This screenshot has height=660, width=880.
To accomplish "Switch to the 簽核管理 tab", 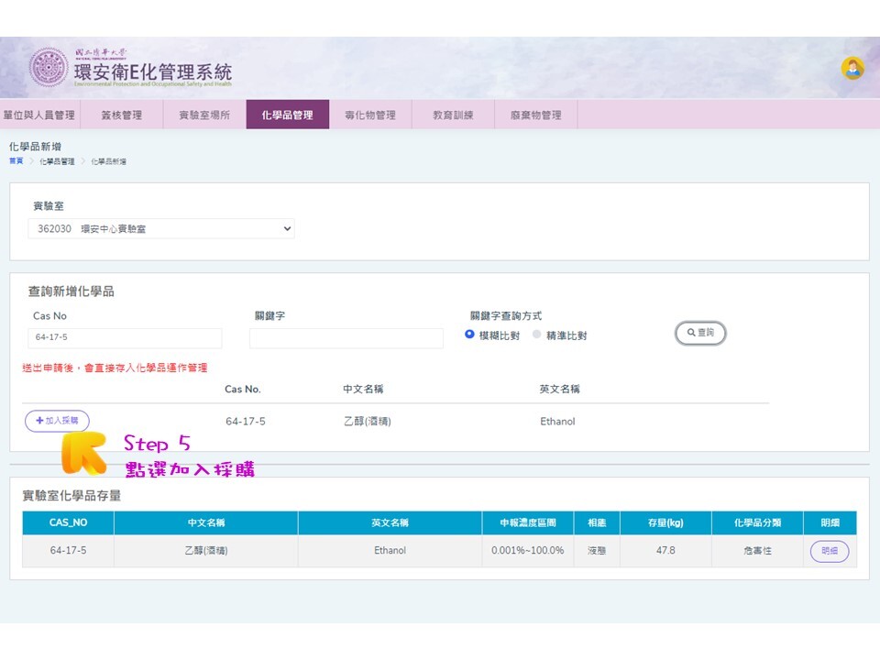I will [x=121, y=115].
